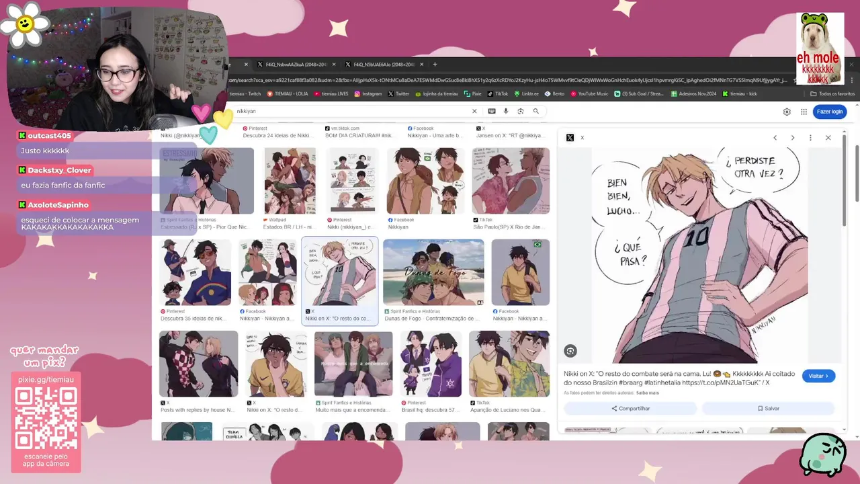Screen dimensions: 860x484
Task: Click the Salvar button
Action: click(x=769, y=408)
